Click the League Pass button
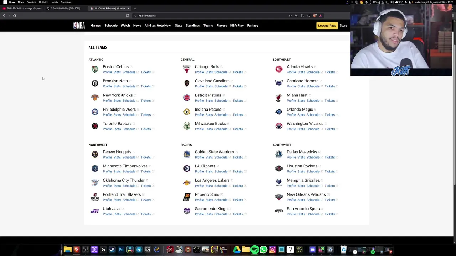Screen dimensions: 456x256 coord(327,26)
